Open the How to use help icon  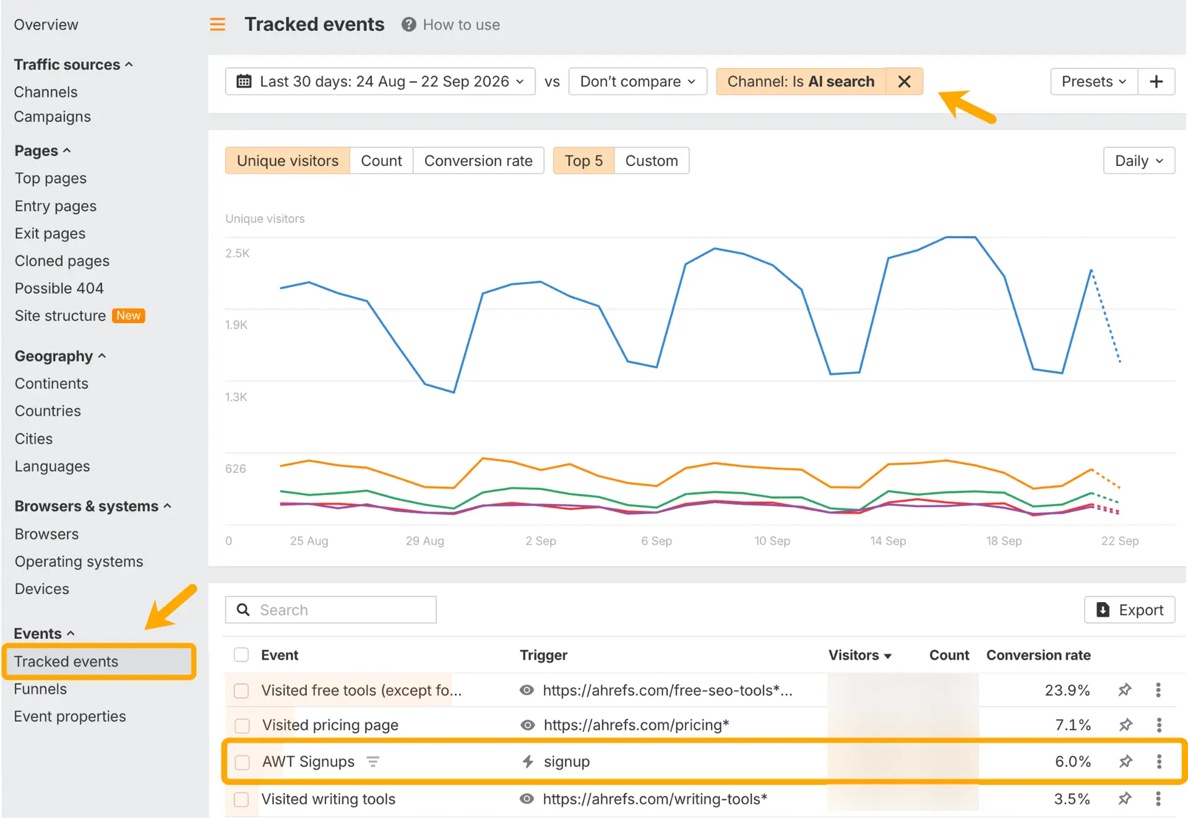point(408,25)
